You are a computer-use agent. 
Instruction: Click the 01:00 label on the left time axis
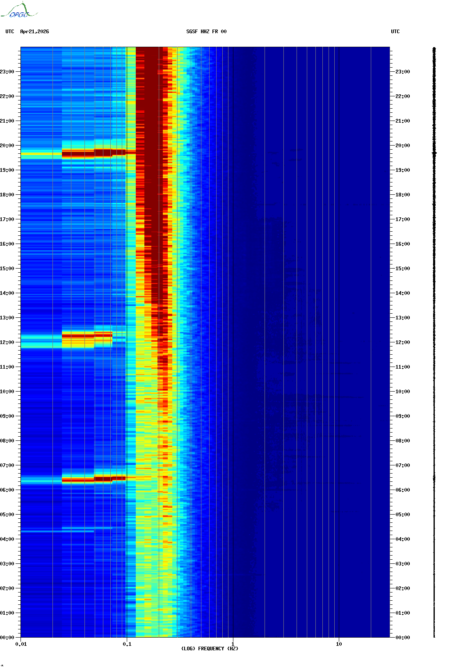click(7, 613)
